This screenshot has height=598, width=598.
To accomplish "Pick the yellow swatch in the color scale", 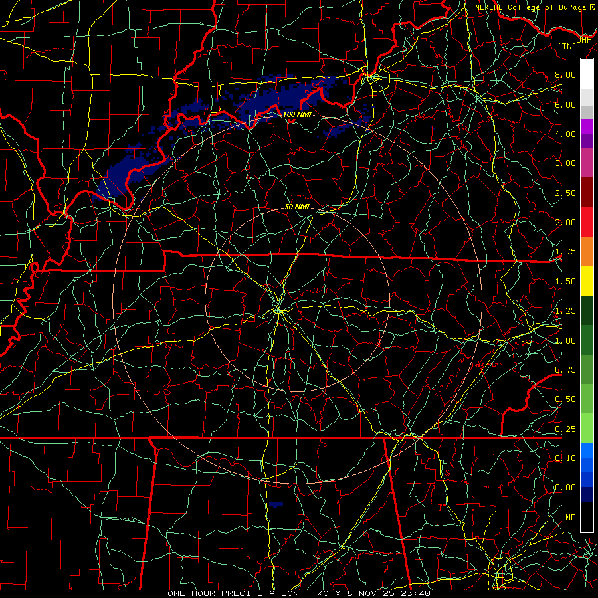I will point(587,282).
